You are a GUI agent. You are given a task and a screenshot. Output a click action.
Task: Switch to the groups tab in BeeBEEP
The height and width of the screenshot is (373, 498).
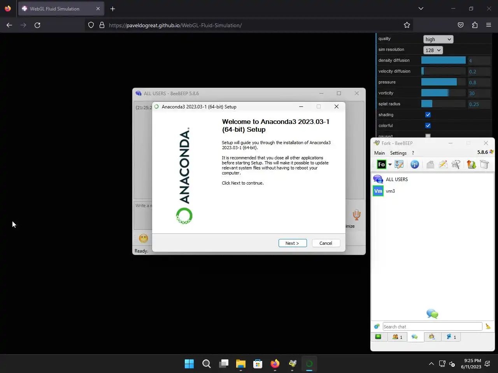click(x=432, y=337)
